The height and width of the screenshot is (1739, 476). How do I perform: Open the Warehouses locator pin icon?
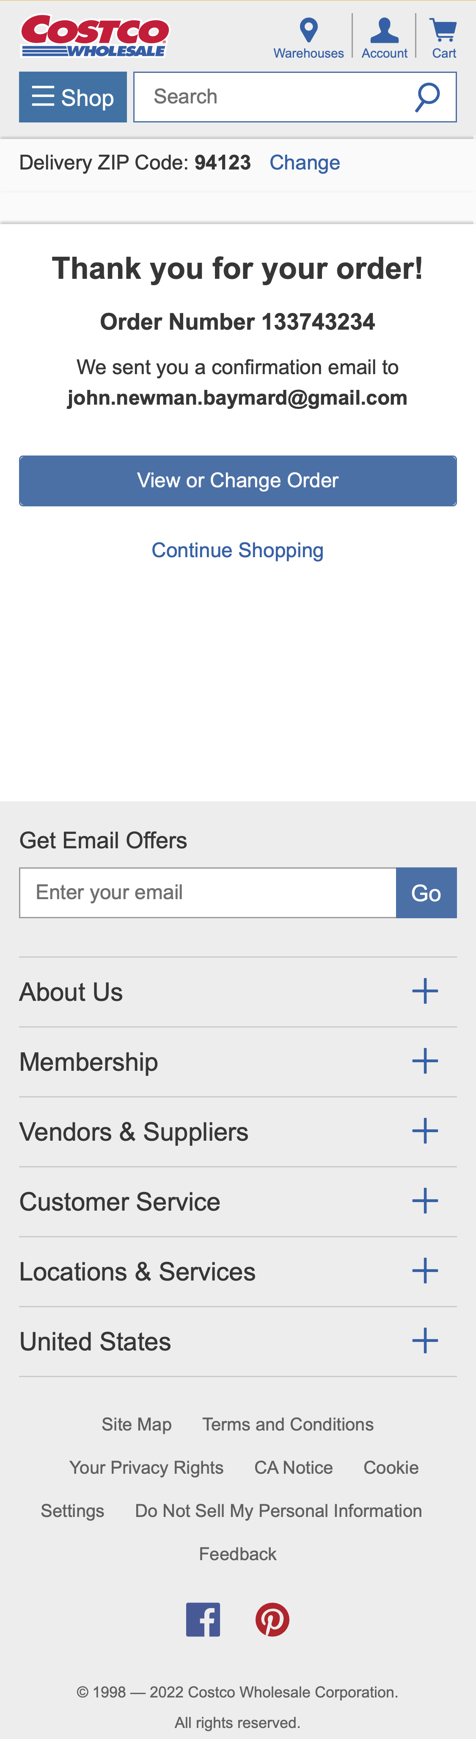point(309,31)
